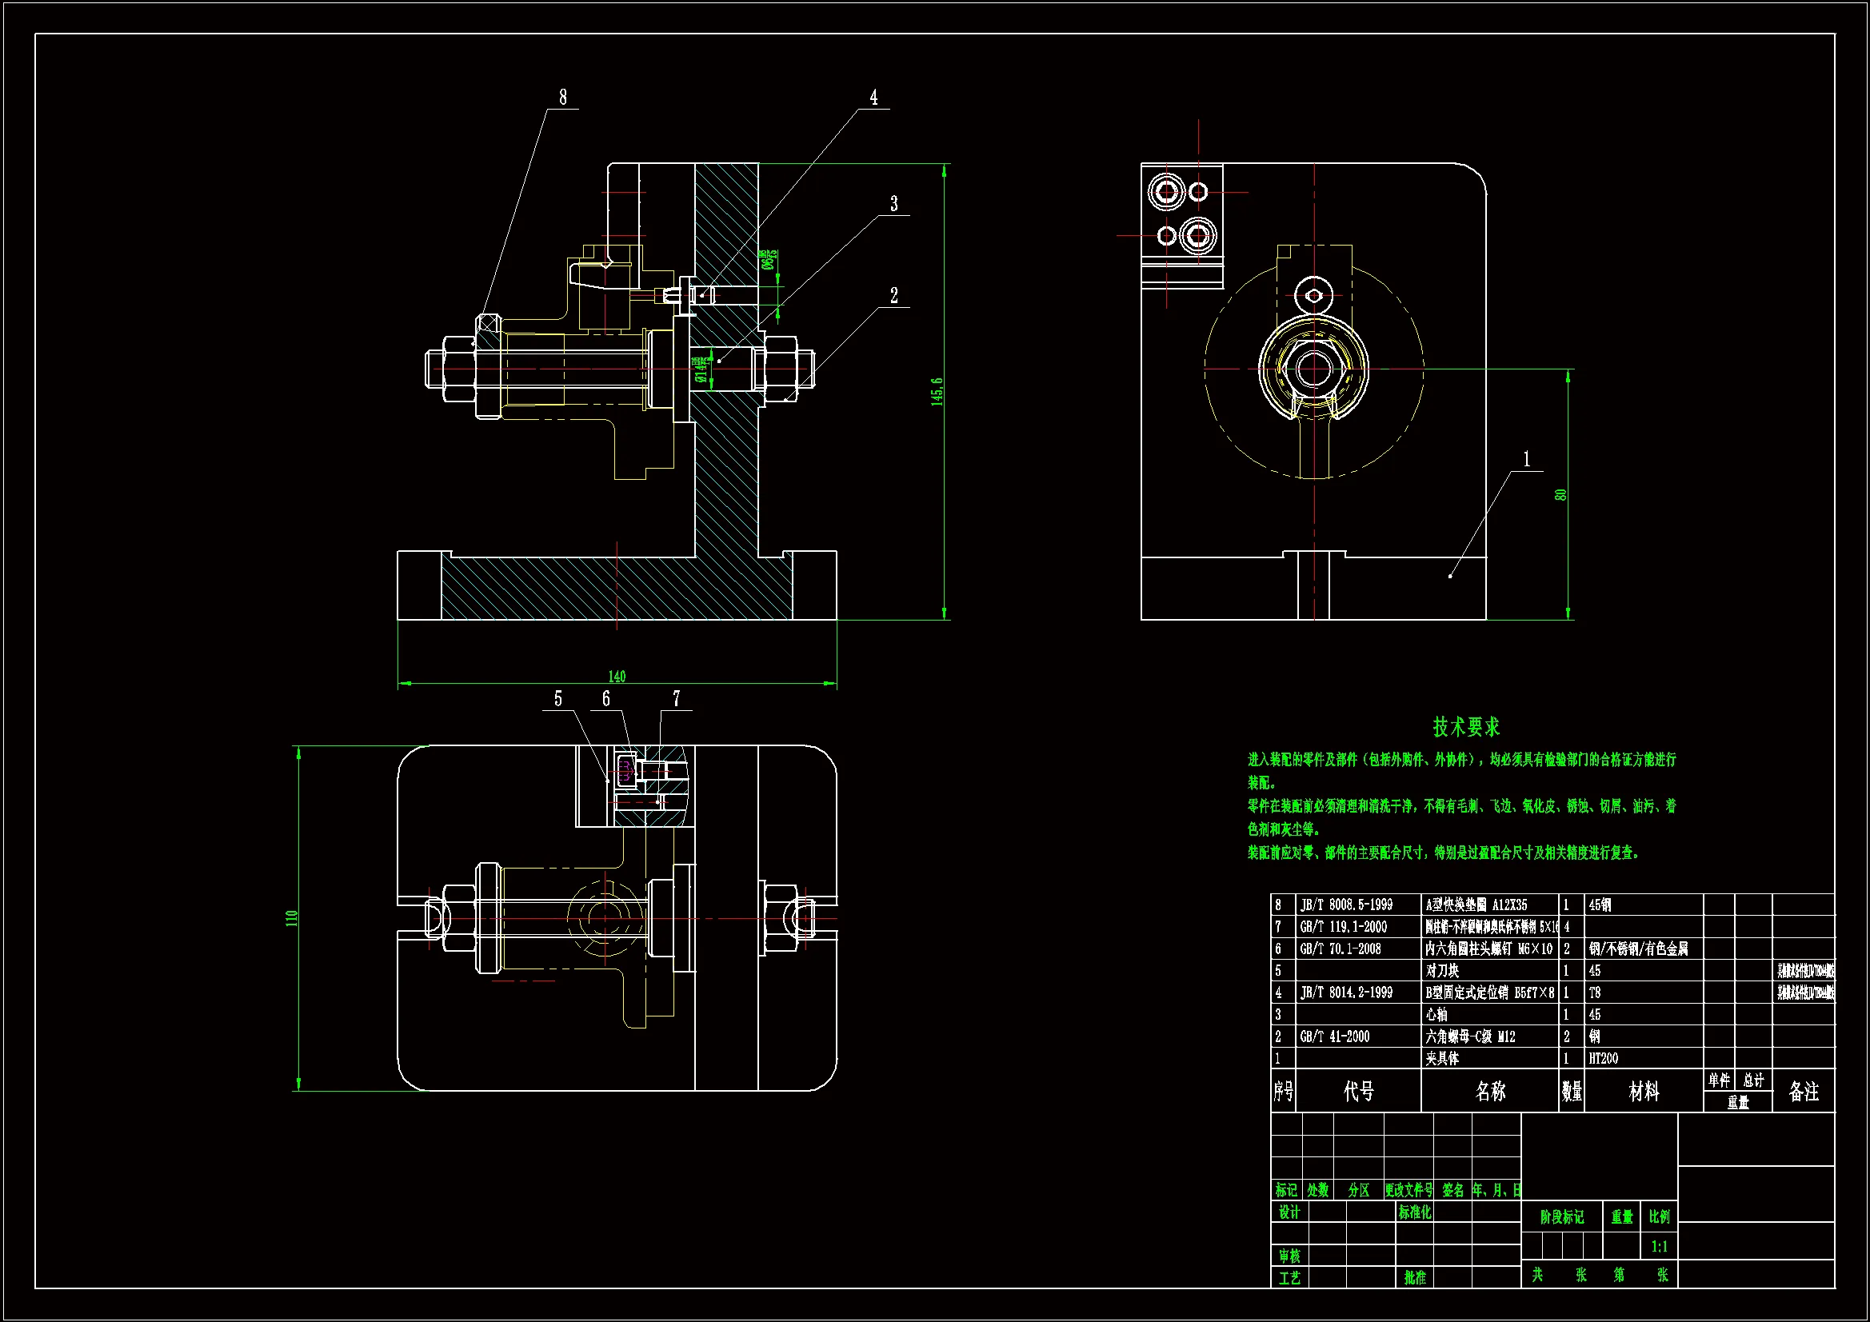Click balloon number 7 in top view

[676, 699]
